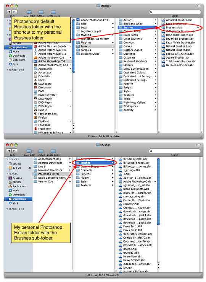Expand the Zoomify folder arrow
The image size is (206, 282).
click(155, 110)
